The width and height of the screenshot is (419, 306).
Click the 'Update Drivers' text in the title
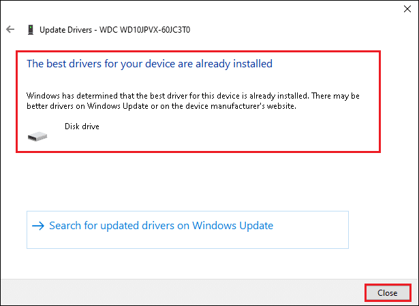click(67, 30)
